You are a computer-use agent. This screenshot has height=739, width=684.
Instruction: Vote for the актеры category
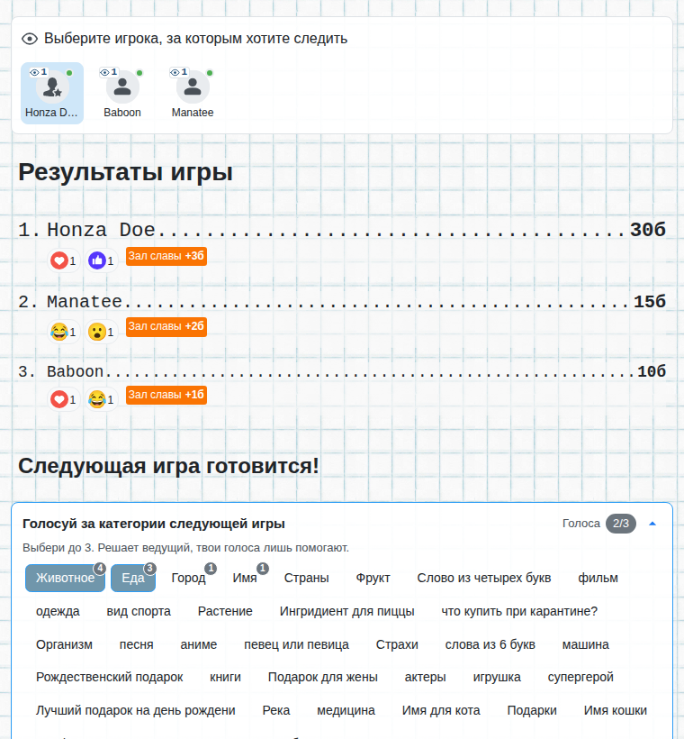coord(425,677)
